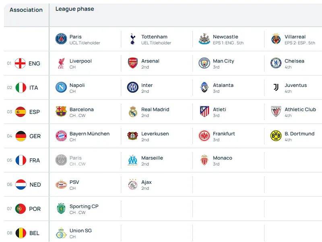Click the Man City club crest
Image resolution: width=322 pixels, height=242 pixels.
pos(204,63)
